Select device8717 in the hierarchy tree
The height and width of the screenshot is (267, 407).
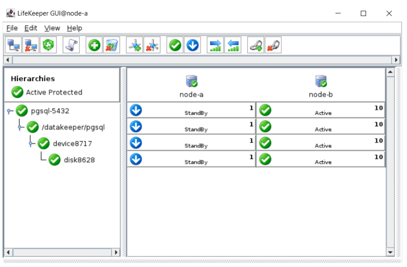tap(73, 144)
